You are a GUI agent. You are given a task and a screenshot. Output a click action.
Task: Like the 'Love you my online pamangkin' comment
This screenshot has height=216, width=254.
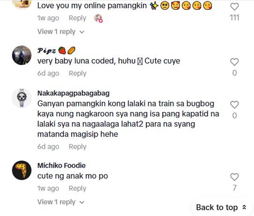click(x=234, y=6)
